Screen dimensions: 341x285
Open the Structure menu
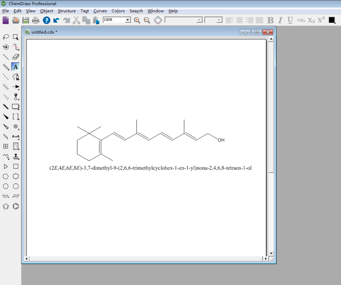67,11
